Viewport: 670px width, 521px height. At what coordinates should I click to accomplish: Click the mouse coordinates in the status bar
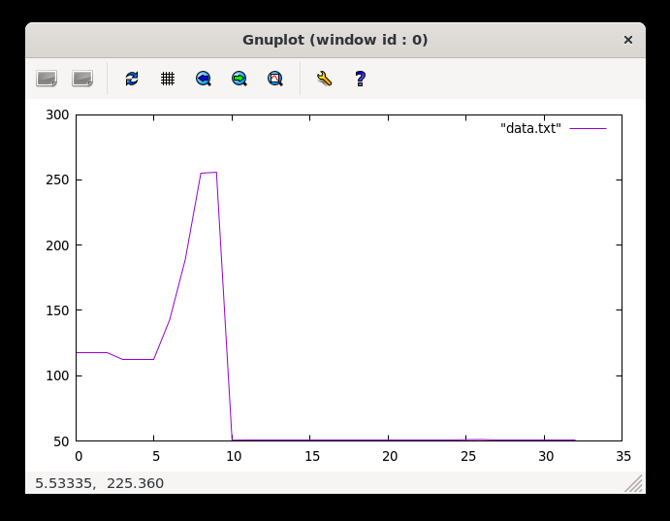pos(100,483)
